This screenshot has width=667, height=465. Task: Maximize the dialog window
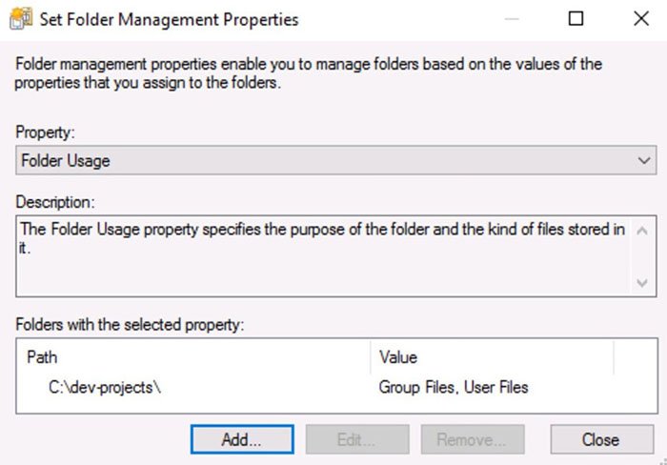[x=576, y=18]
